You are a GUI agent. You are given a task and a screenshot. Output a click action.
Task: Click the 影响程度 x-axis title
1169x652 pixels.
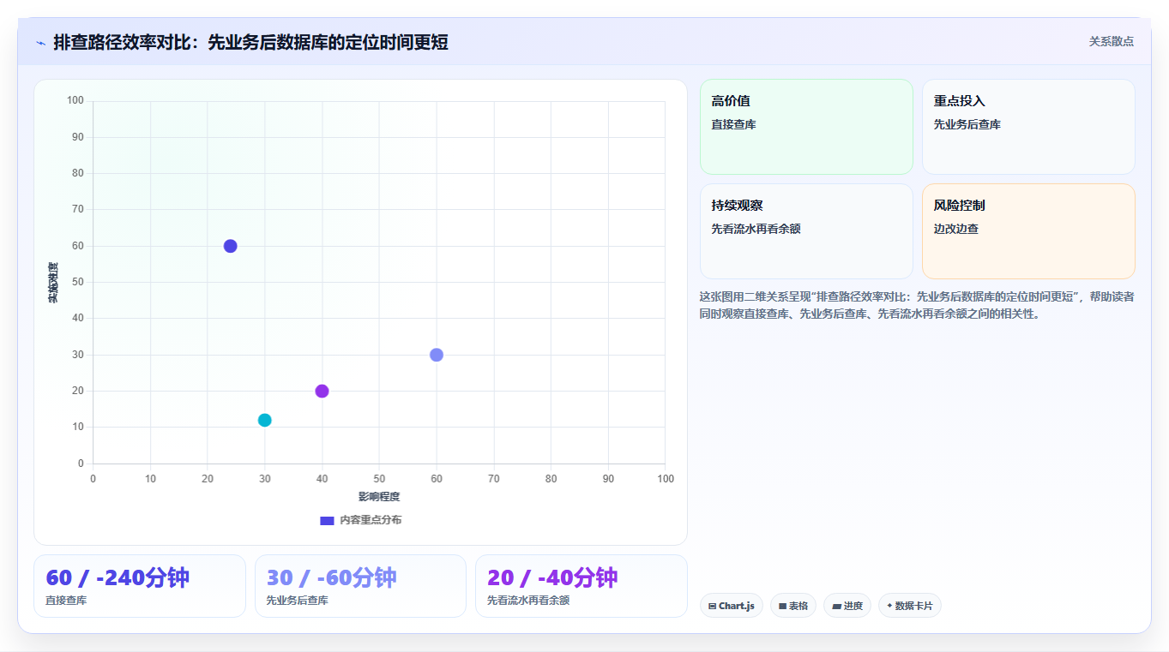[x=379, y=497]
